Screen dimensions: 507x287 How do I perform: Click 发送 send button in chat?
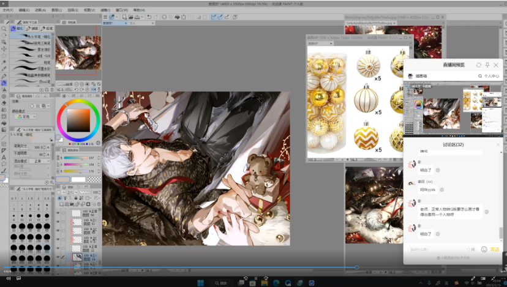tap(494, 249)
